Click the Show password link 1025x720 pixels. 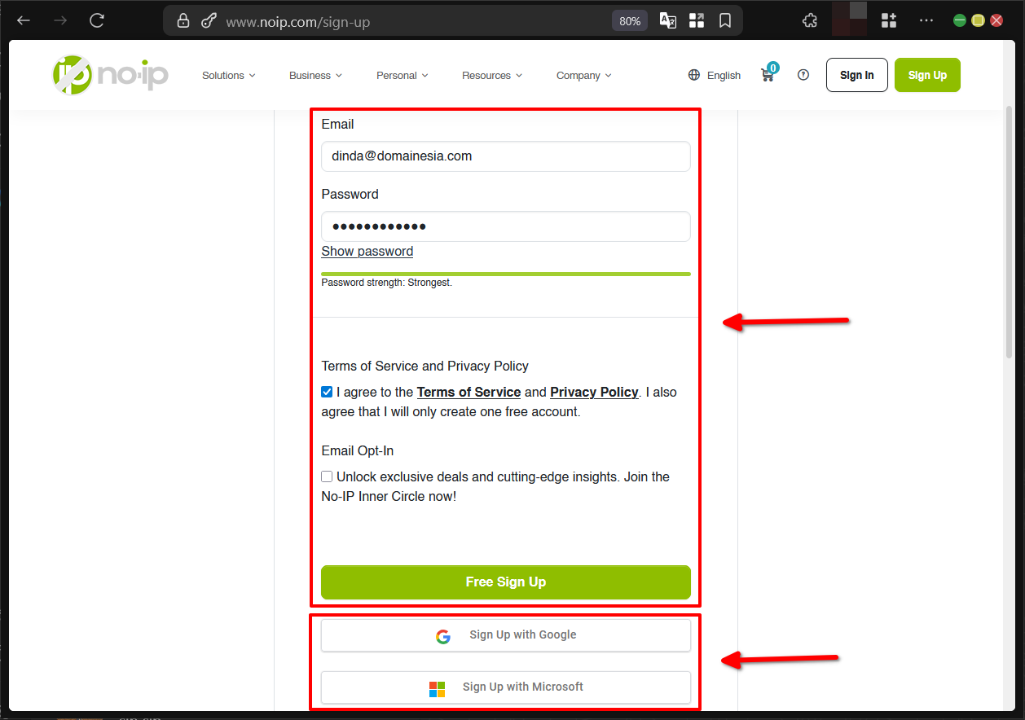[x=367, y=251]
